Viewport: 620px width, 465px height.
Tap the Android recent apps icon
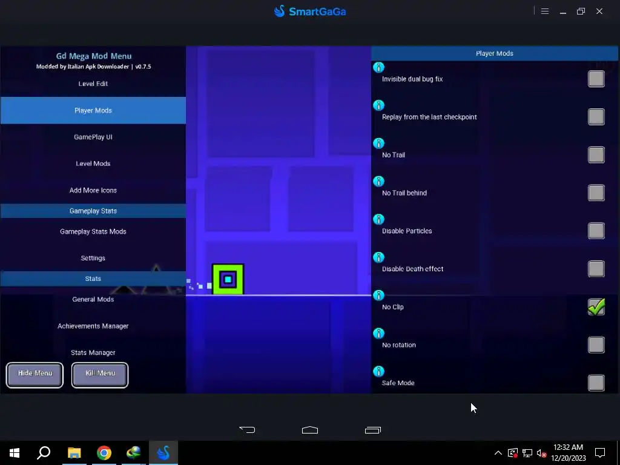(x=373, y=430)
